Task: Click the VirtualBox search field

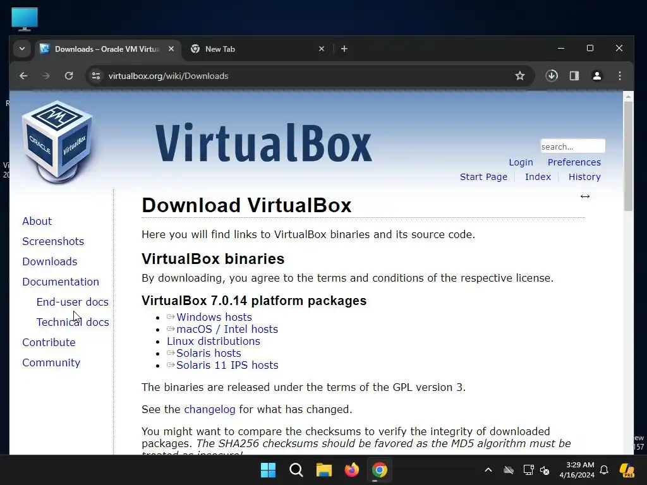Action: tap(572, 147)
